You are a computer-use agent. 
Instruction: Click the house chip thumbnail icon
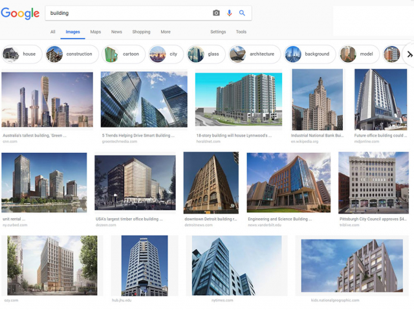point(11,54)
